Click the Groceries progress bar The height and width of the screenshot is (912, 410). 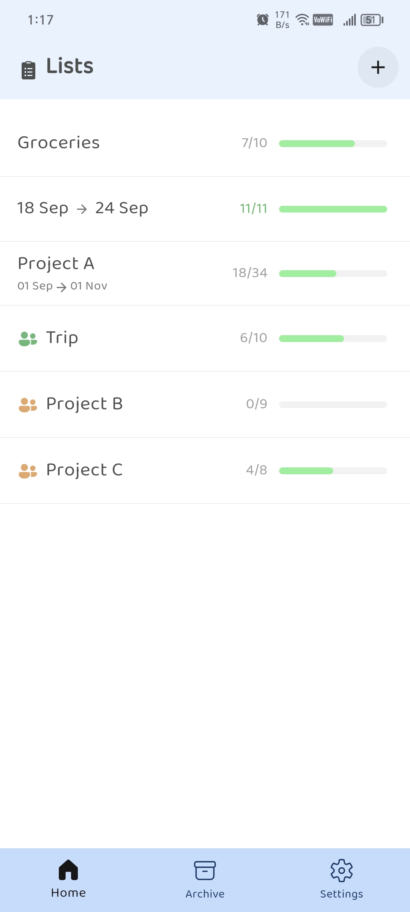[x=333, y=144]
